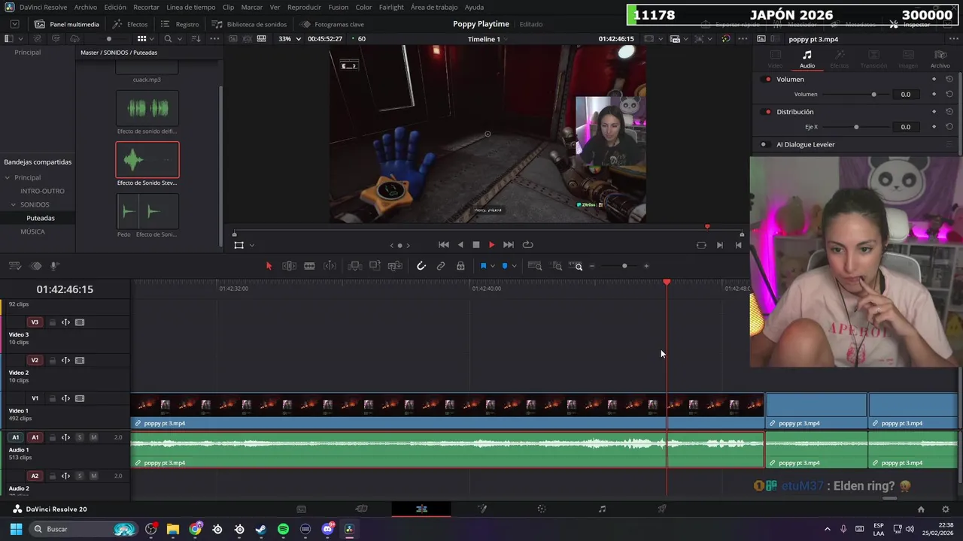This screenshot has width=963, height=541.
Task: Click the full extent zoom icon
Action: click(535, 266)
